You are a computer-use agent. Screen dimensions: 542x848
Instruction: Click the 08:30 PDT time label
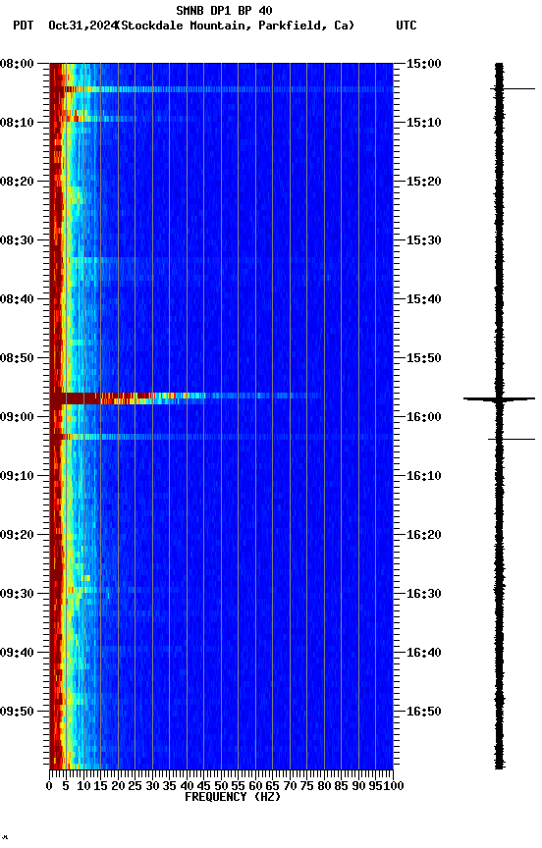[17, 240]
